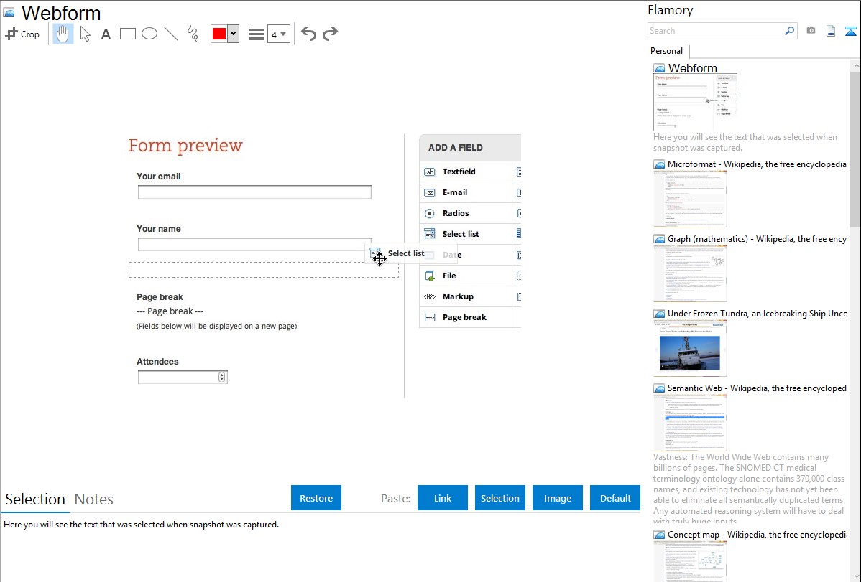This screenshot has width=861, height=582.
Task: Open the color picker dropdown arrow
Action: click(x=233, y=34)
